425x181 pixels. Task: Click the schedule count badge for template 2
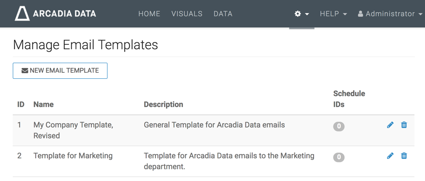pos(339,158)
